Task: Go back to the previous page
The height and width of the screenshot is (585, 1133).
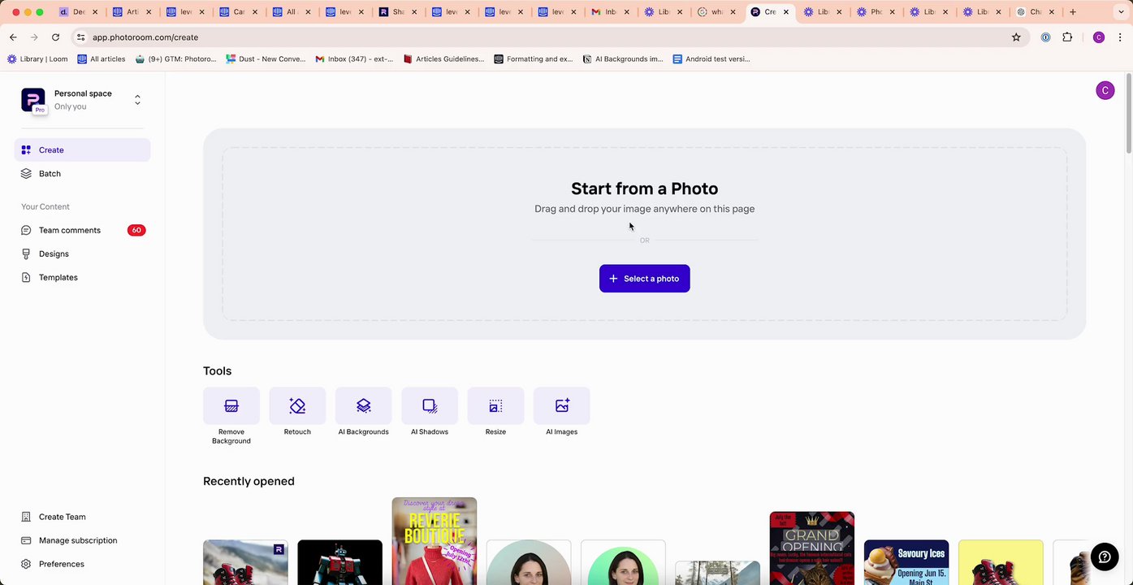Action: 13,37
